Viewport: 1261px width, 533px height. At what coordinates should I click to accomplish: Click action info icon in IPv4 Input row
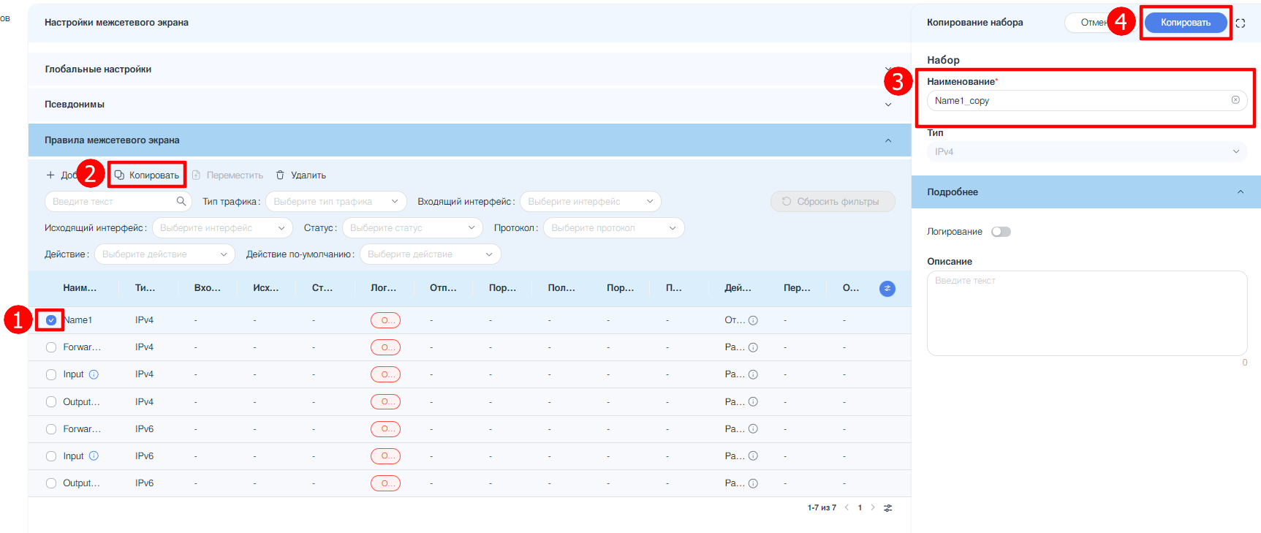pyautogui.click(x=753, y=374)
